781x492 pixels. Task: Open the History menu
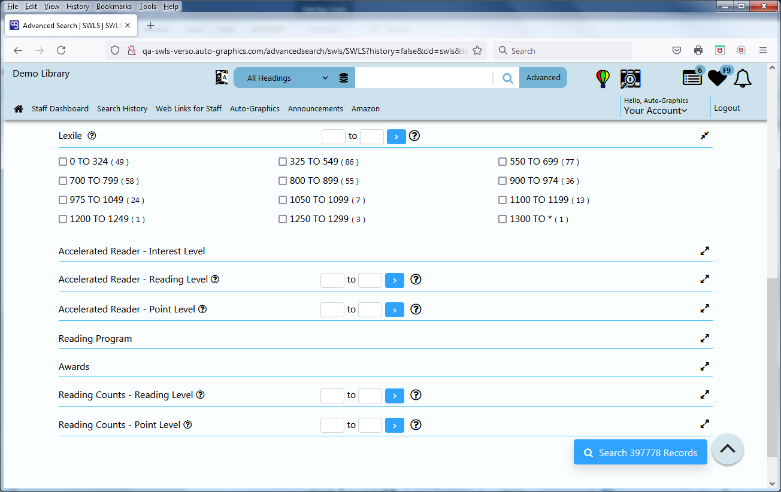(x=77, y=7)
